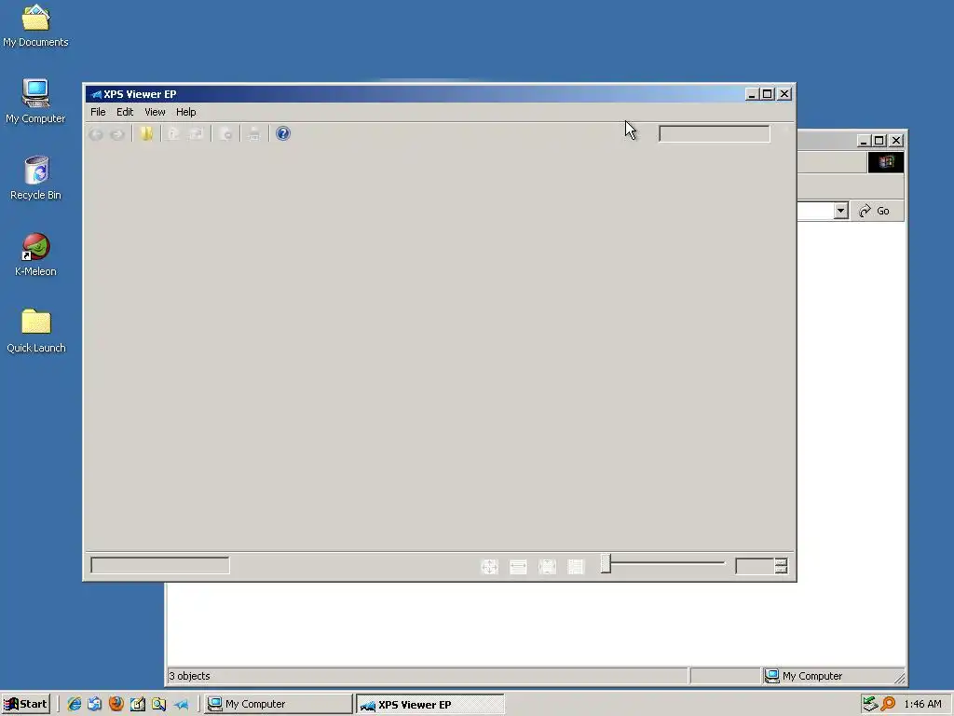Click the Back arrow in XPS Viewer toolbar
954x716 pixels.
(x=96, y=134)
